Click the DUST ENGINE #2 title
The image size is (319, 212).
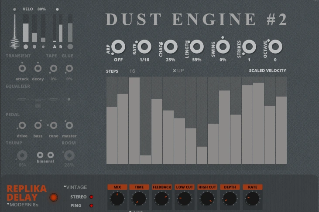coord(196,20)
